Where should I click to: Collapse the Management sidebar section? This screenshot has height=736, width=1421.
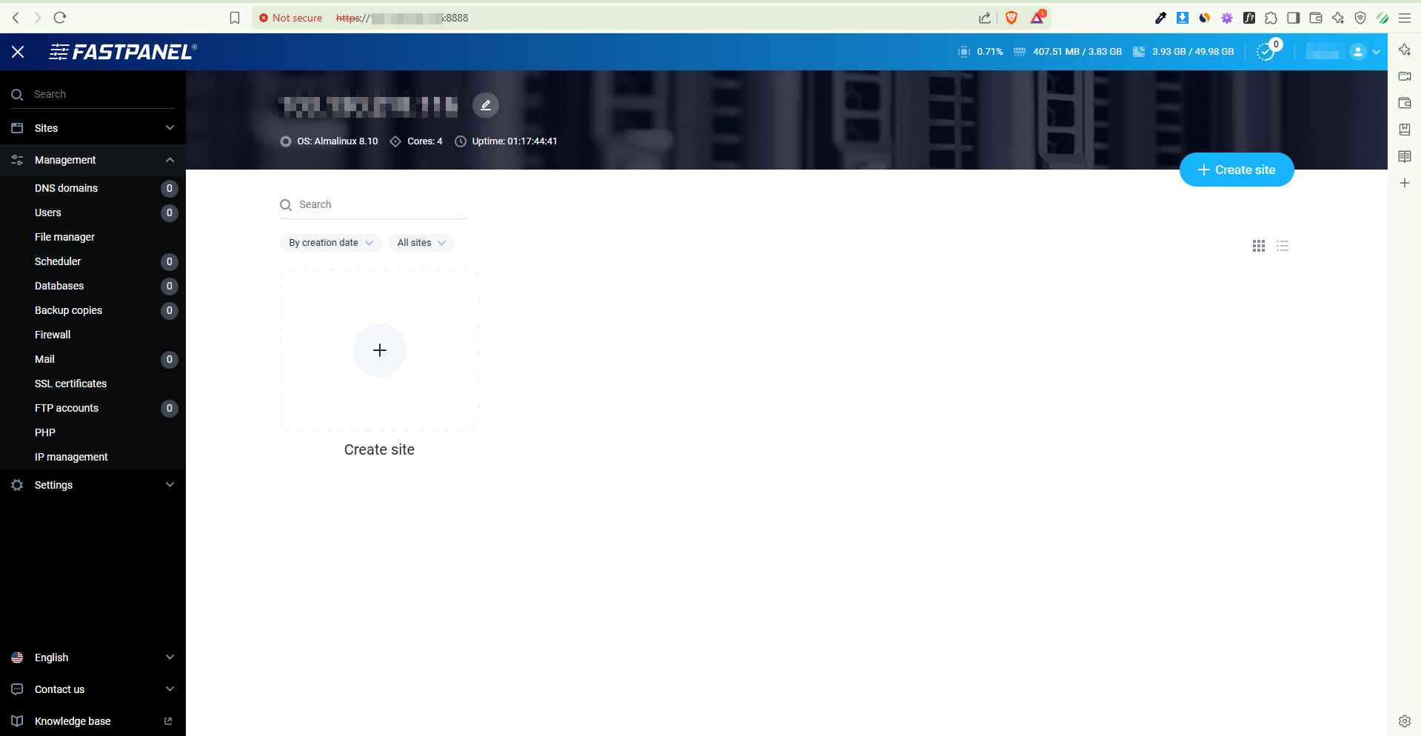(93, 160)
